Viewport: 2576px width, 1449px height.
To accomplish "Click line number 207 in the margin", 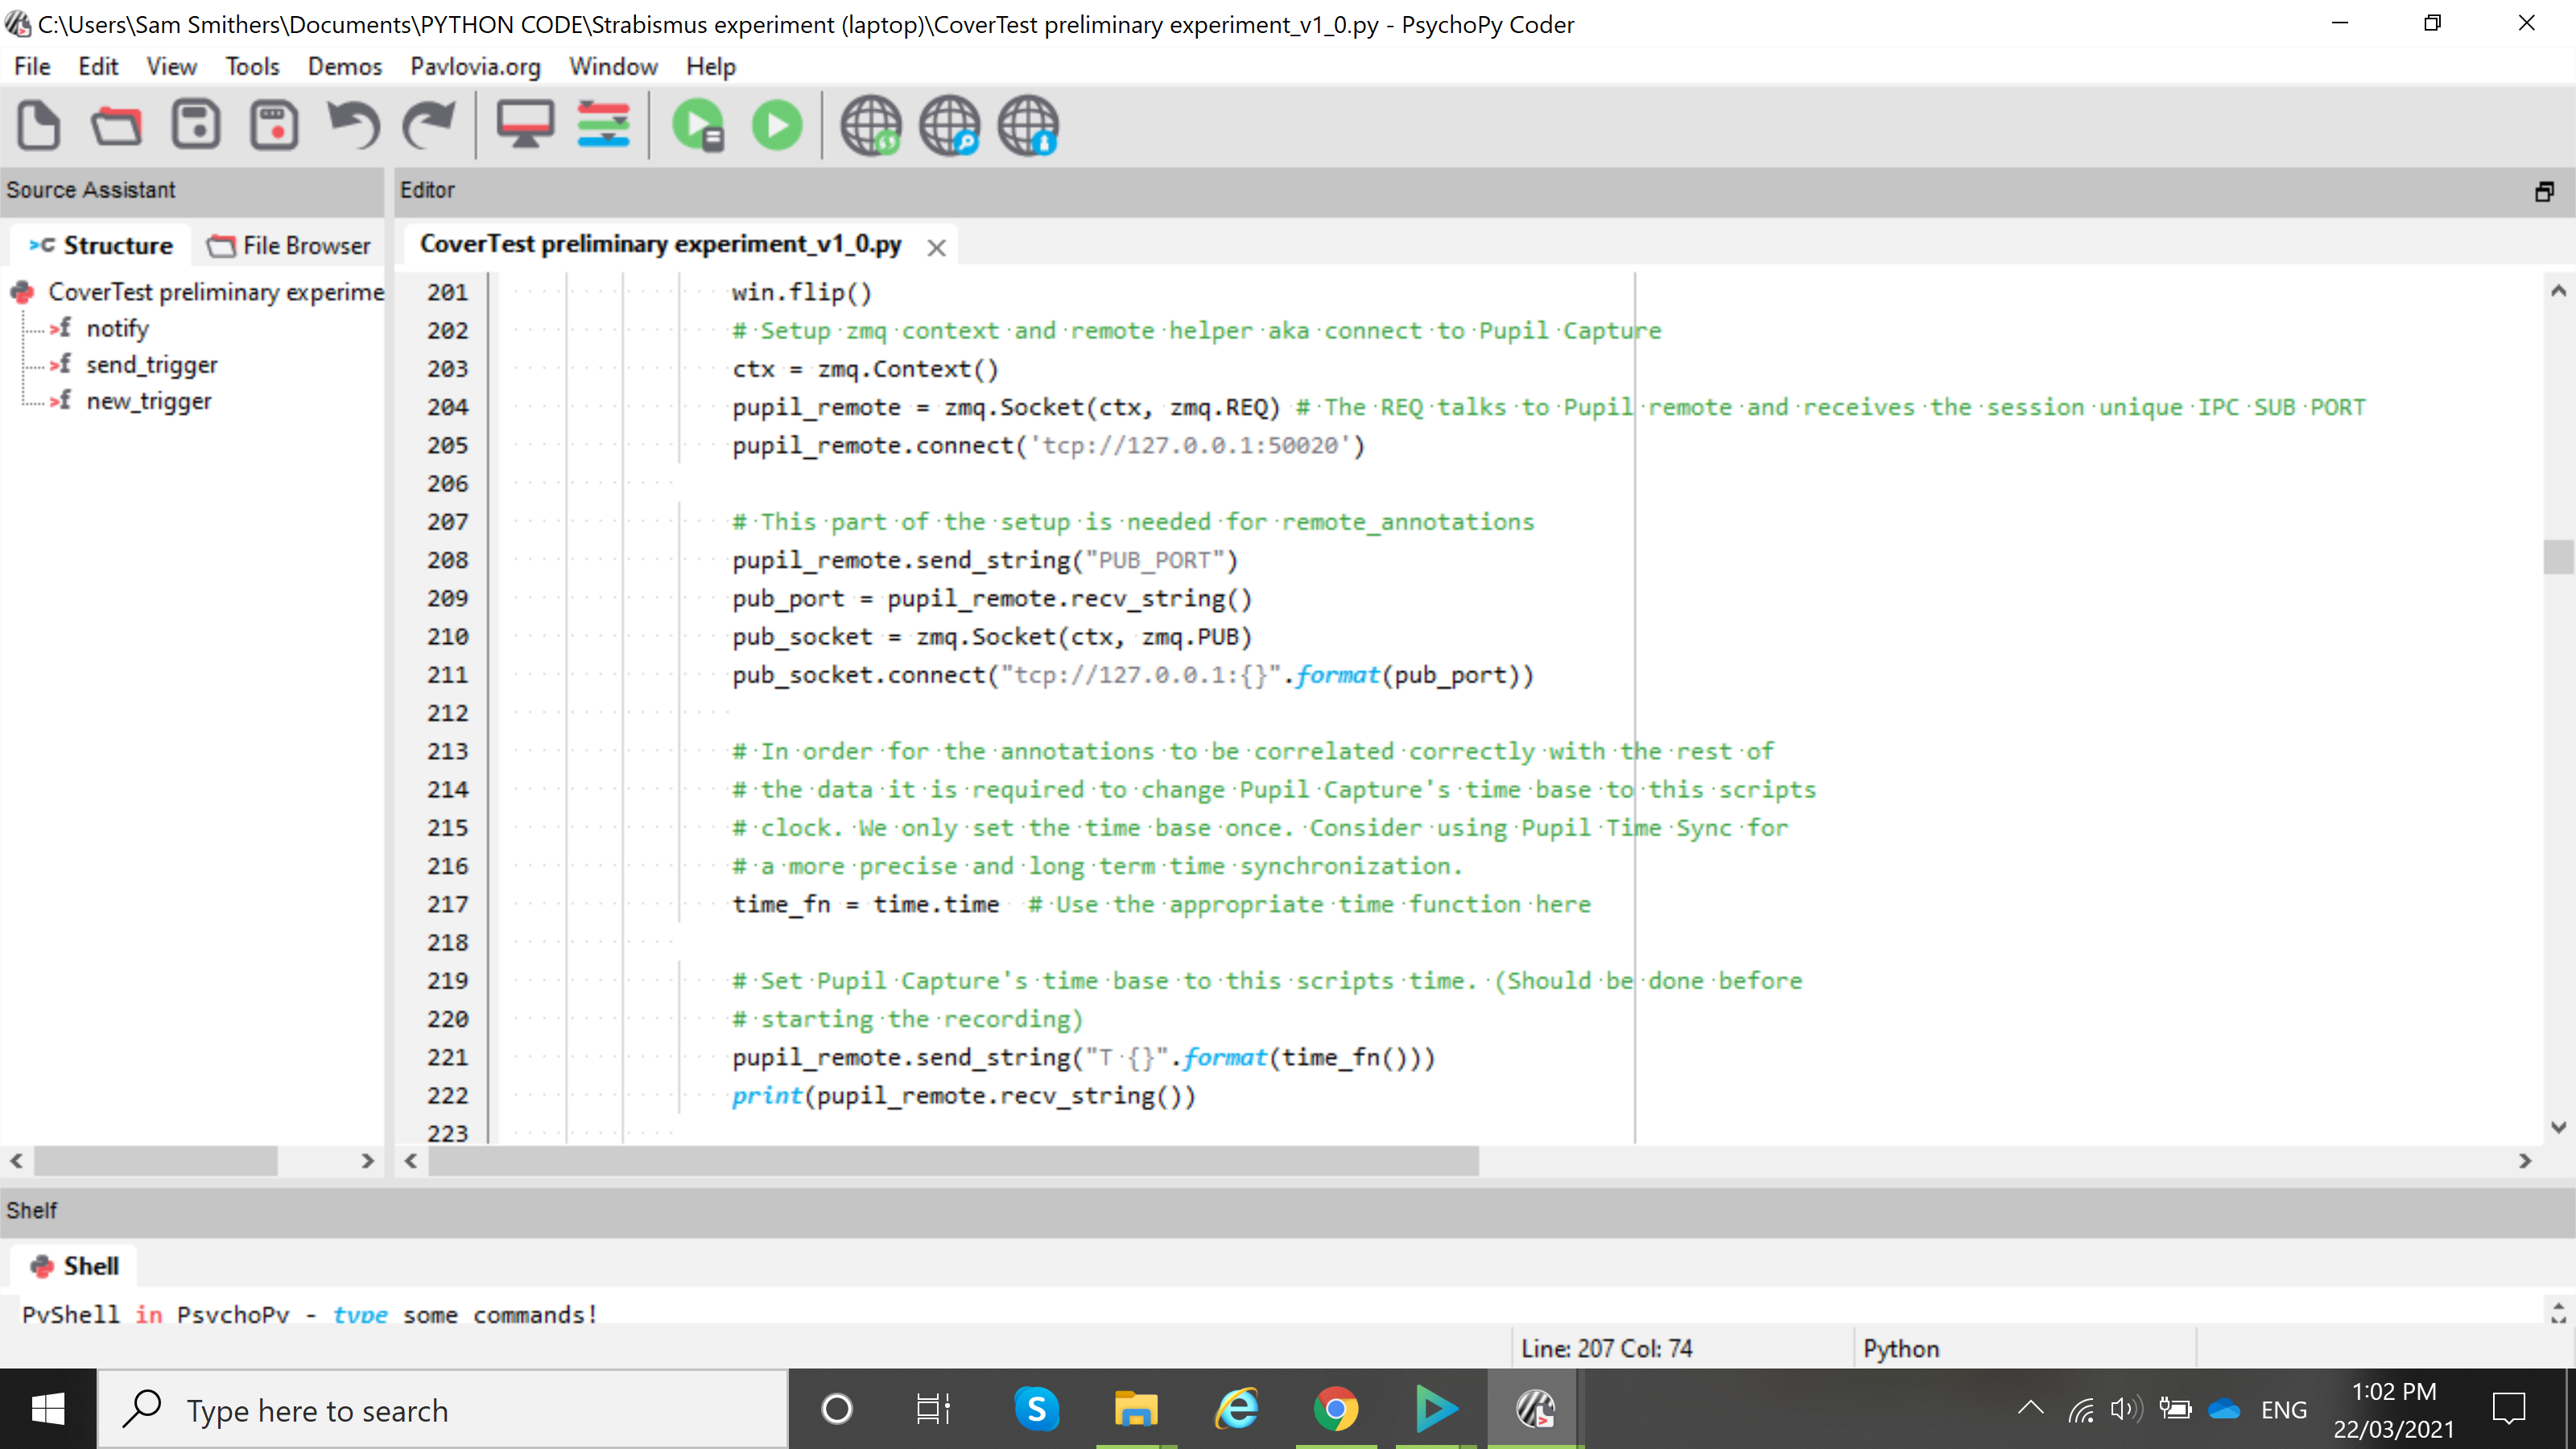I will coord(447,522).
